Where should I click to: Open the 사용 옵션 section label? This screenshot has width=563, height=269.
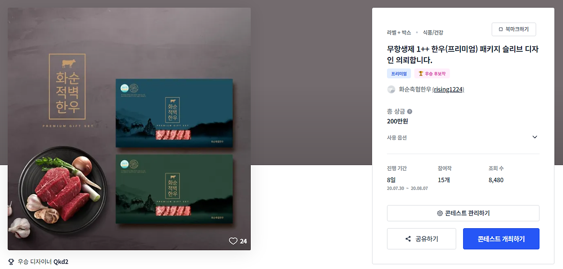coord(397,138)
